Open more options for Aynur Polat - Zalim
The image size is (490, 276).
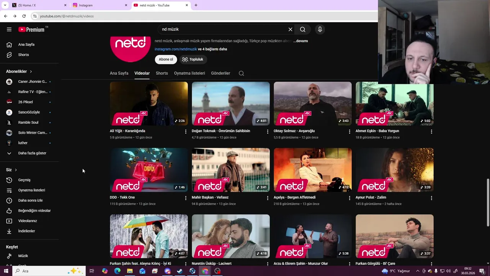[x=431, y=198]
